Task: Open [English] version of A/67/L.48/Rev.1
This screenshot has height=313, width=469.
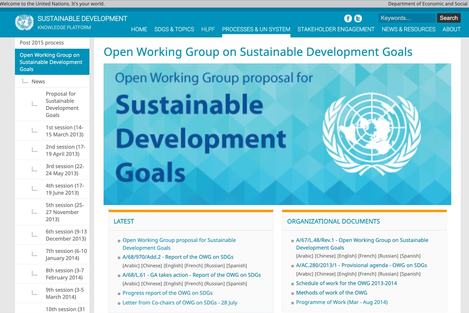Action: [347, 256]
